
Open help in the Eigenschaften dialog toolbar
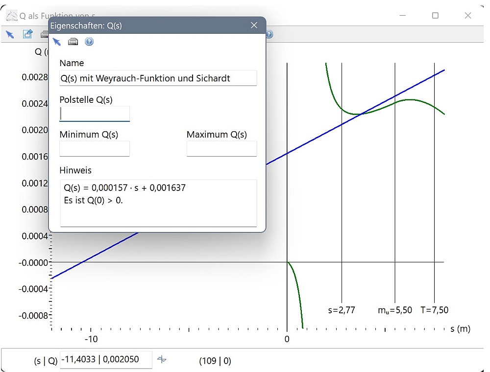(x=89, y=42)
